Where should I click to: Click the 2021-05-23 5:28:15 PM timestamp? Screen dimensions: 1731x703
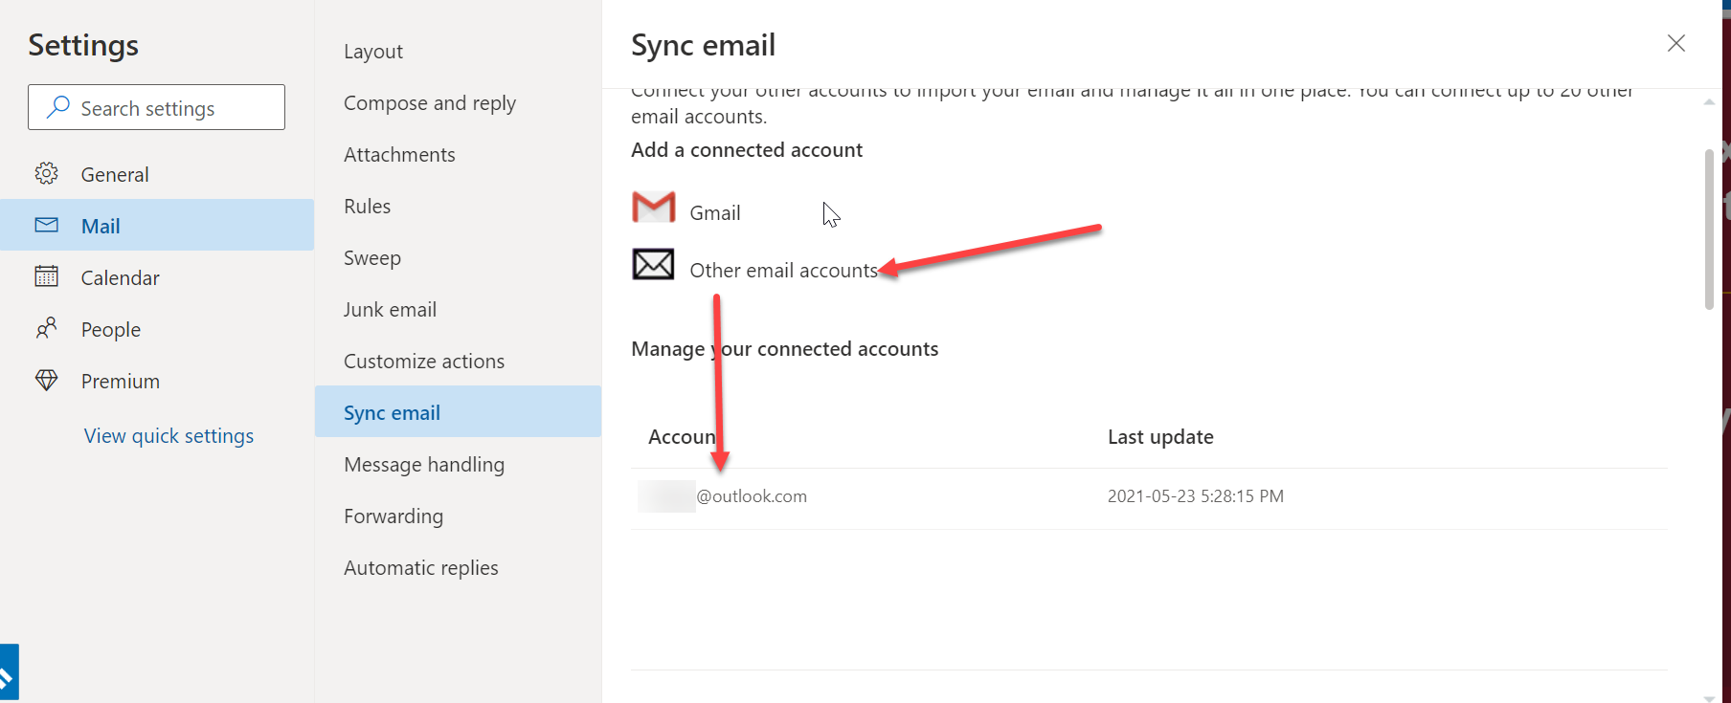[1196, 496]
